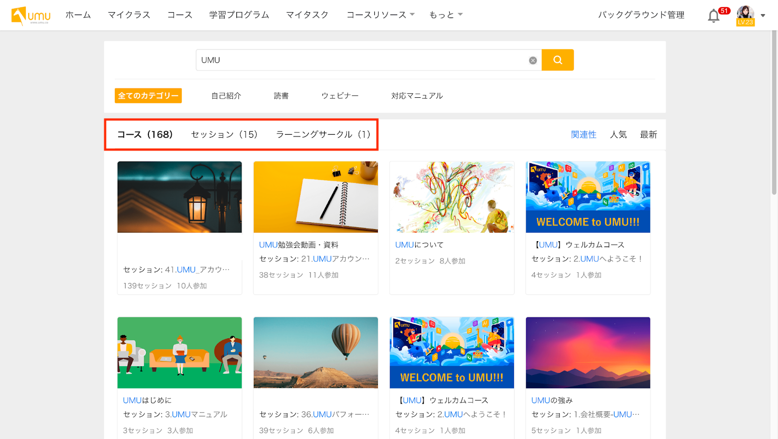
Task: Switch to the コース (168) tab
Action: tap(145, 135)
